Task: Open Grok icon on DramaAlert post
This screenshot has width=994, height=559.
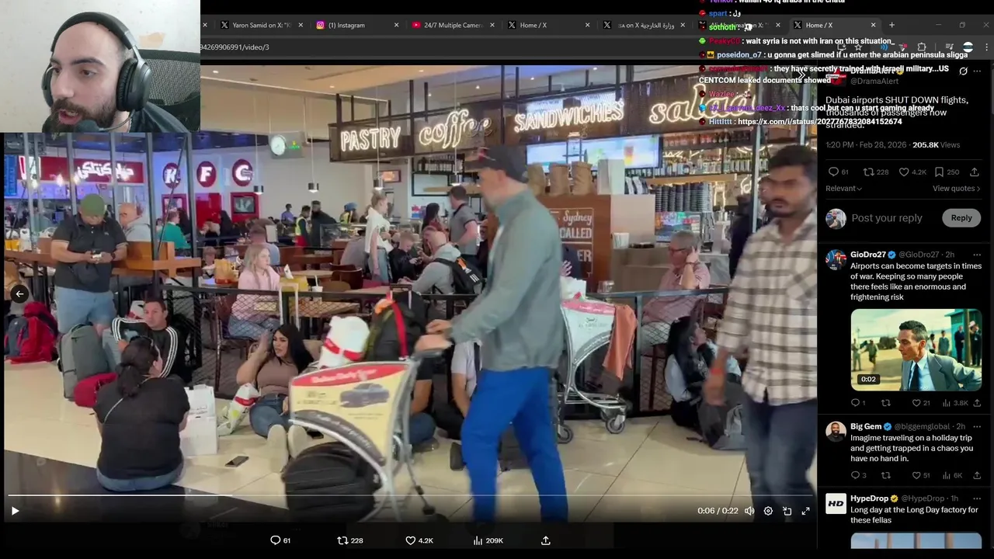Action: tap(963, 71)
